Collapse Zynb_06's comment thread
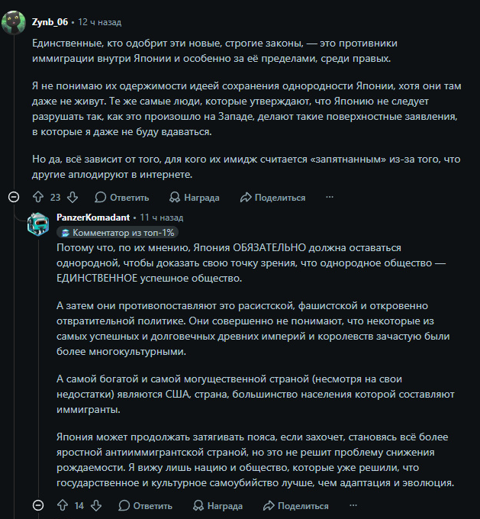Screen dimensions: 480x519 14,197
